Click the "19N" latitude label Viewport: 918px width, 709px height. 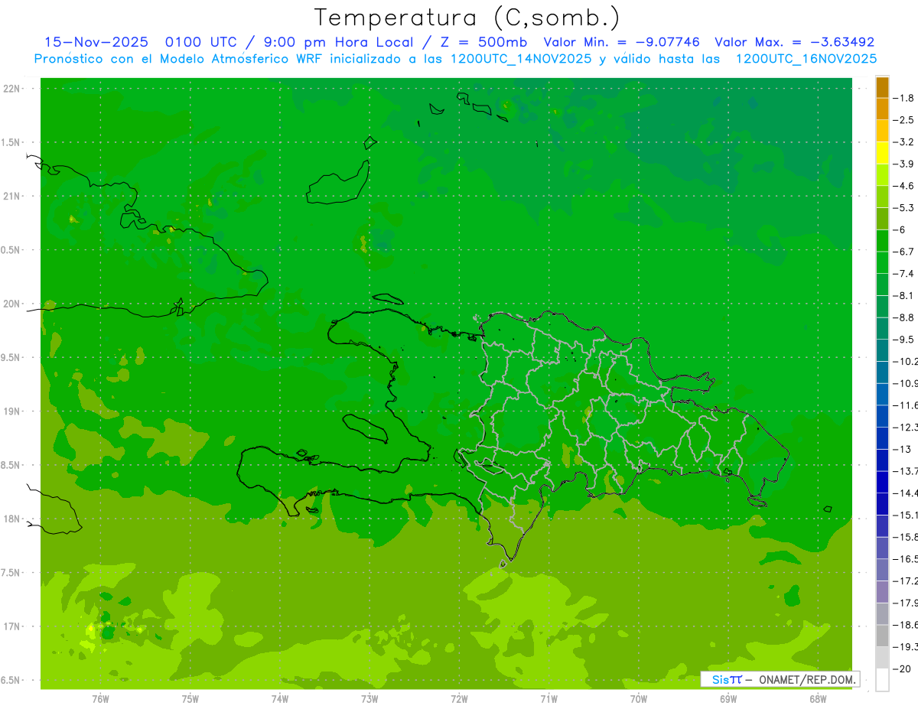point(11,411)
